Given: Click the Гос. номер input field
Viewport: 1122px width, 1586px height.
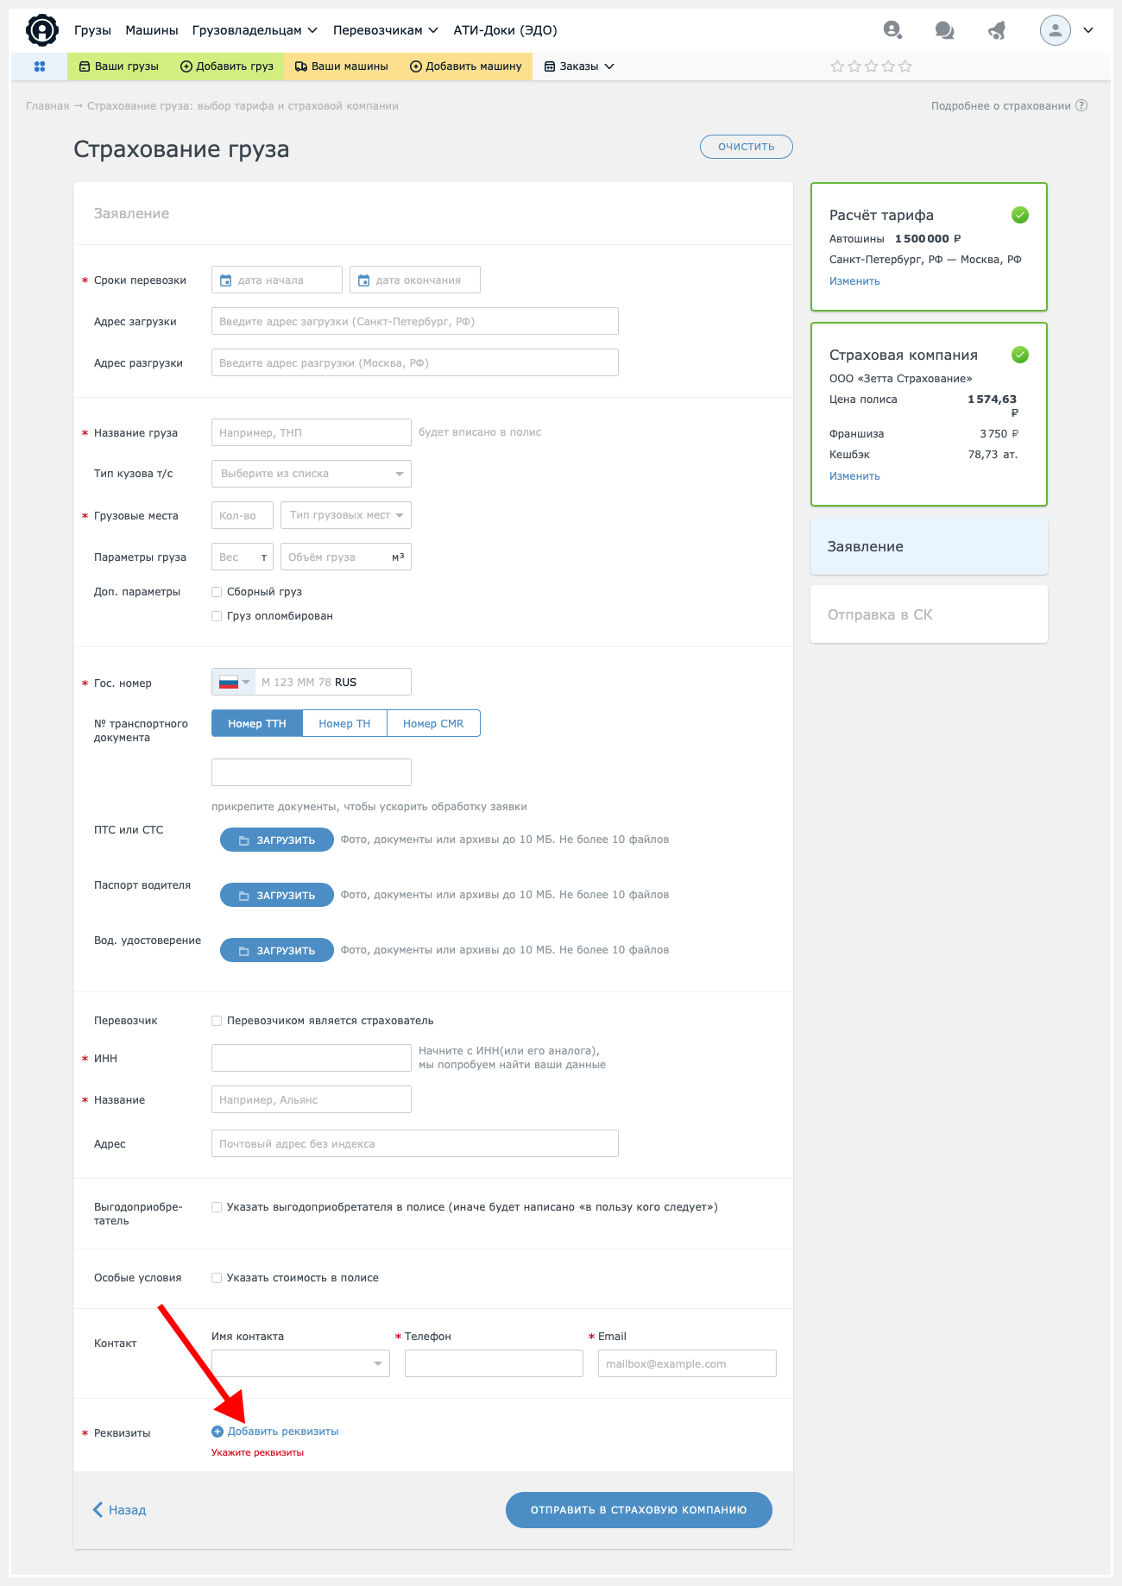Looking at the screenshot, I should click(x=333, y=682).
